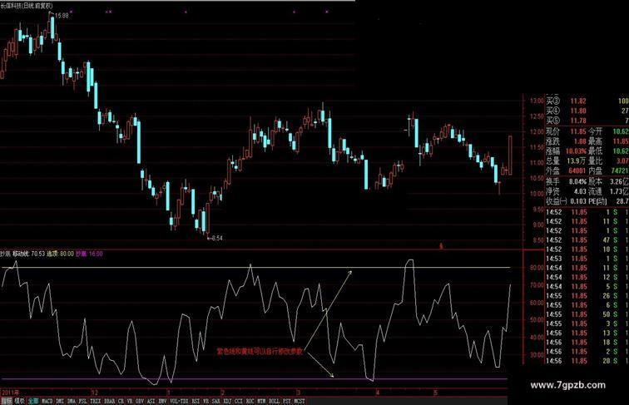Screen dimensions: 629x405
Task: Click the 逃顶 80.00 value
Action: coord(61,254)
